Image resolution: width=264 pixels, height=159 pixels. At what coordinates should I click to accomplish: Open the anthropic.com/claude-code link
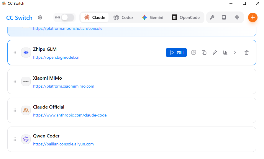tap(70, 115)
